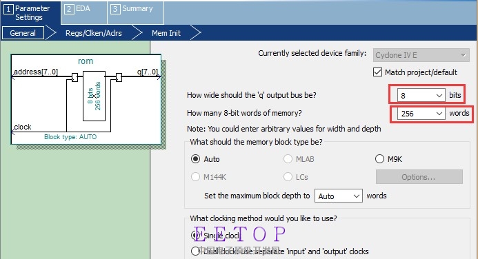Open the device family dropdown
Screen dimensions: 478x259
point(421,55)
